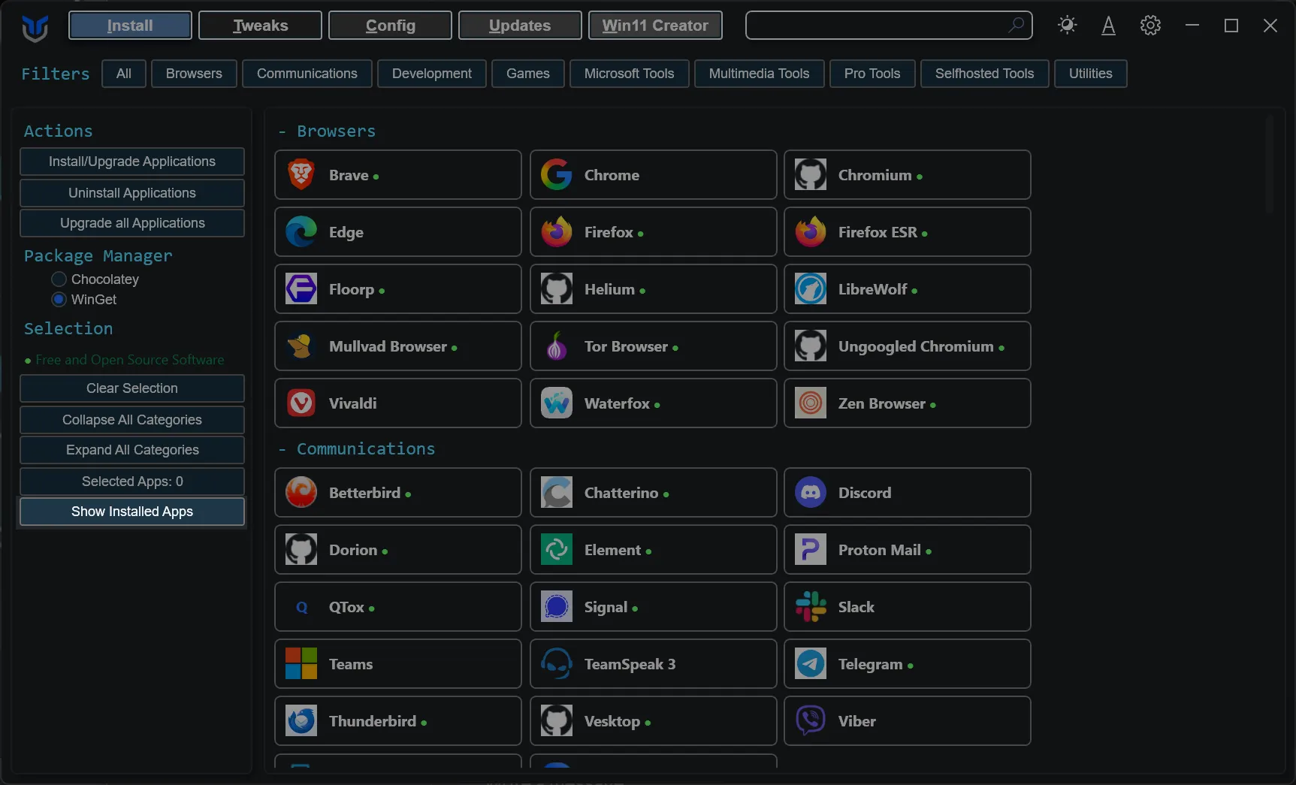Click the LibreWolf icon
Image resolution: width=1296 pixels, height=785 pixels.
tap(811, 289)
